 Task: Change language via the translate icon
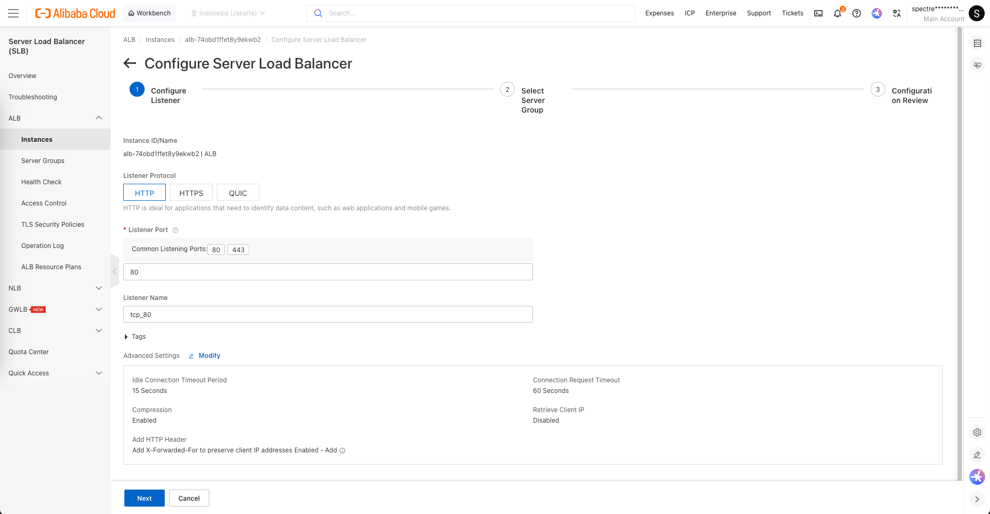point(897,13)
